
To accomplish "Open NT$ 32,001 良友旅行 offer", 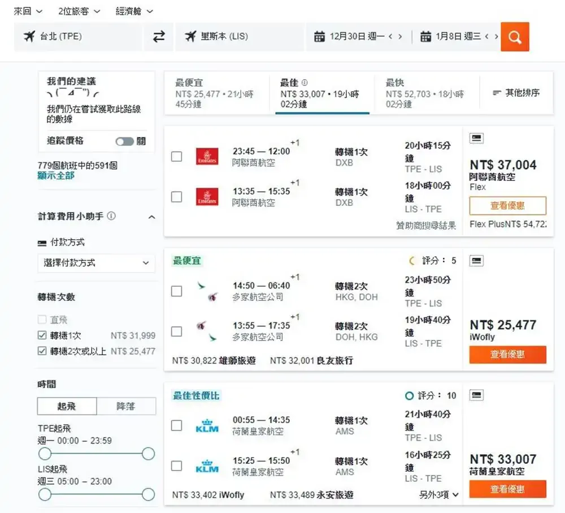I will [x=312, y=360].
